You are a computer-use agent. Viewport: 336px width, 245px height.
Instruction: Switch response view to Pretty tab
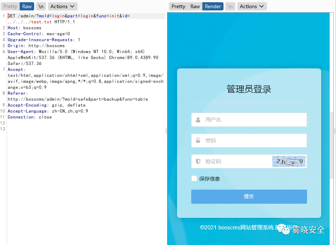(x=178, y=6)
